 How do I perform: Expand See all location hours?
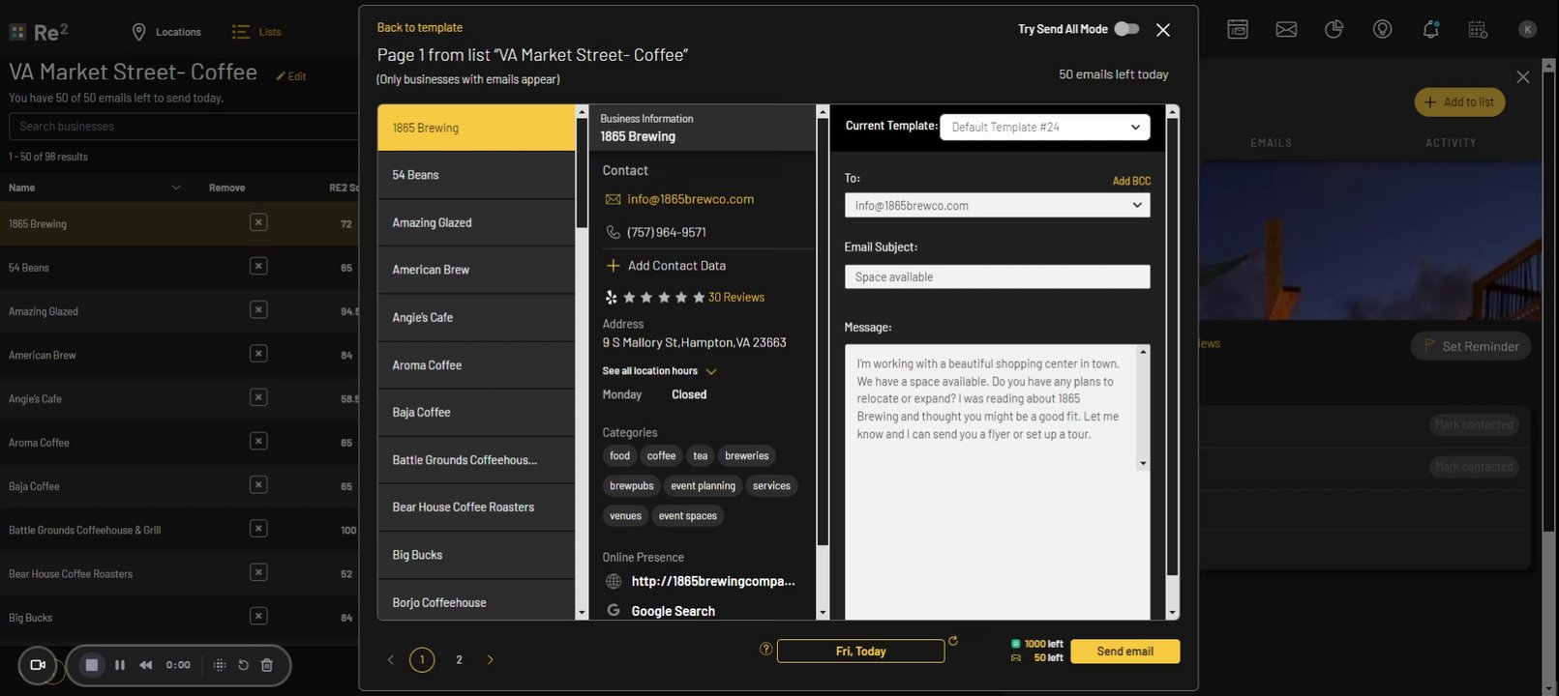click(659, 371)
